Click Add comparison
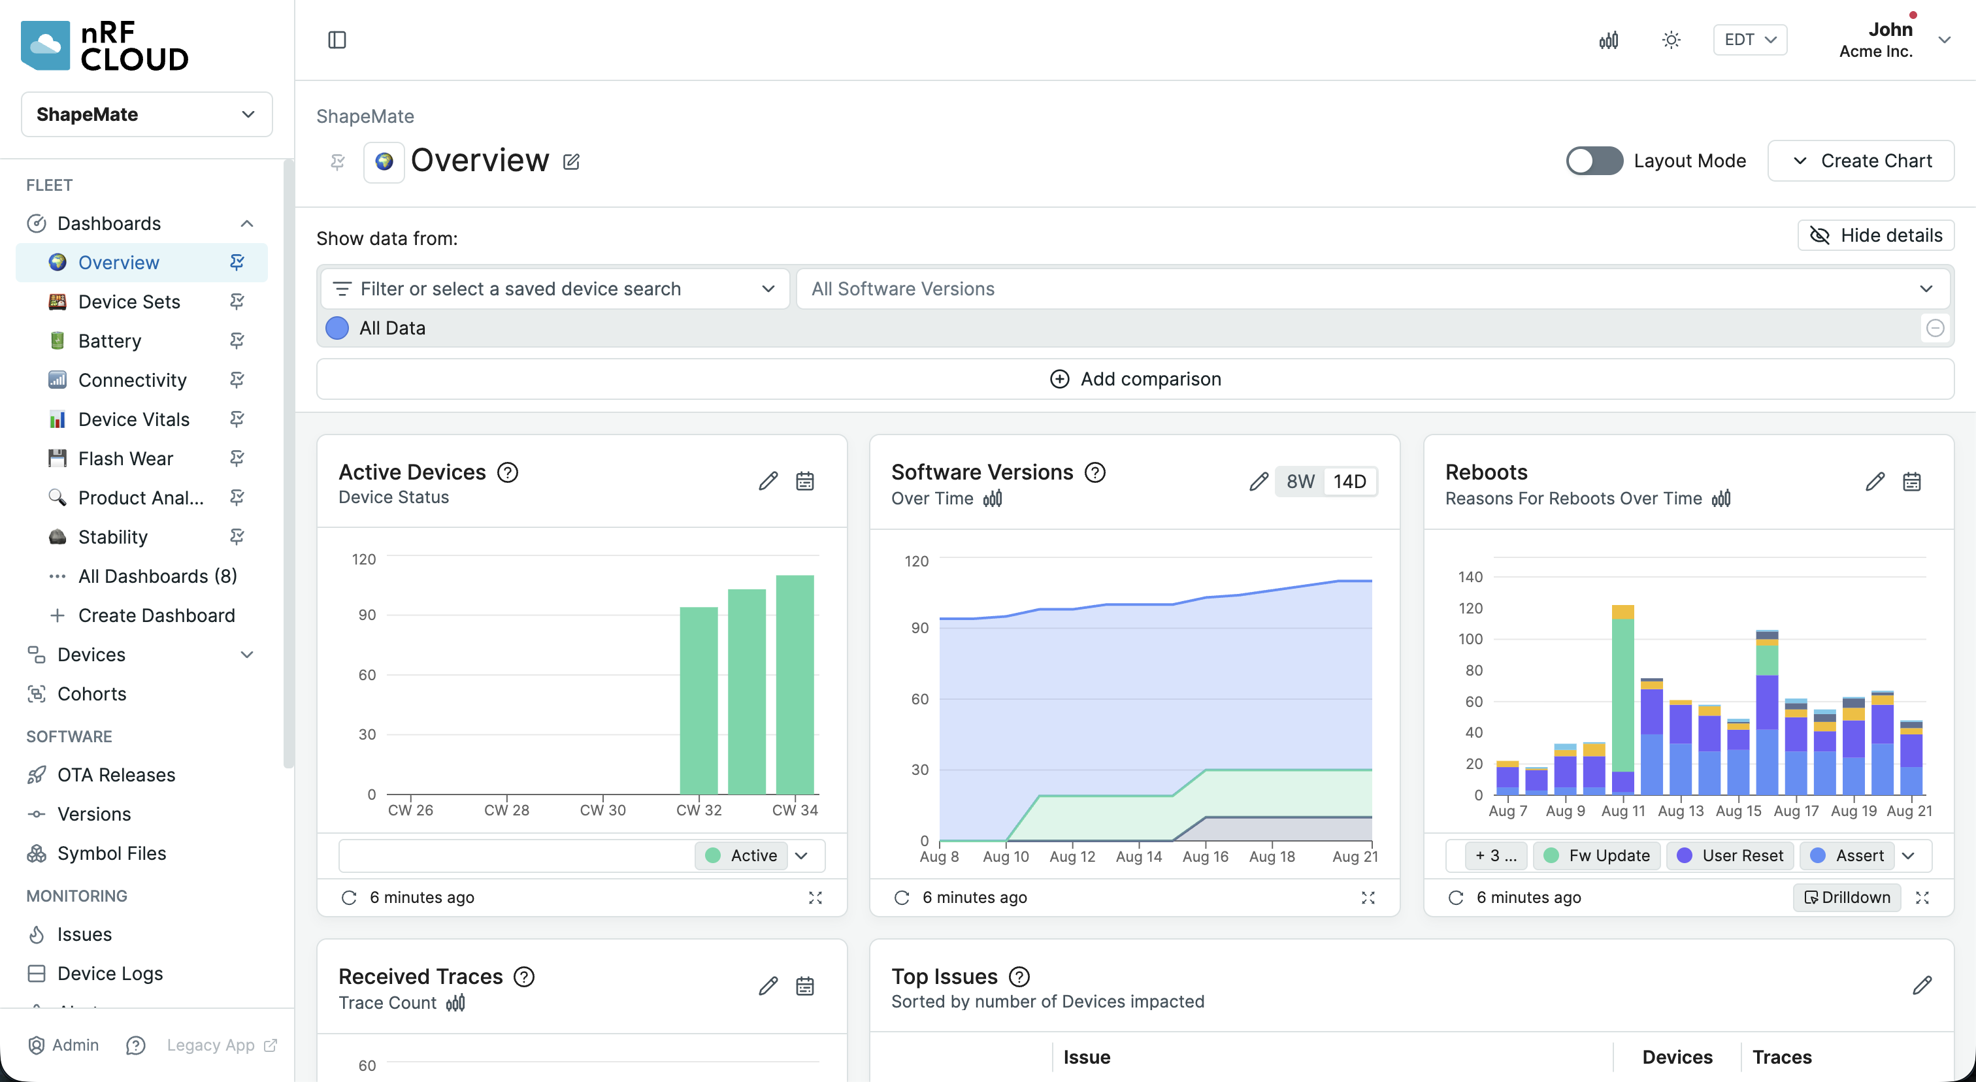Viewport: 1976px width, 1082px height. [x=1135, y=379]
